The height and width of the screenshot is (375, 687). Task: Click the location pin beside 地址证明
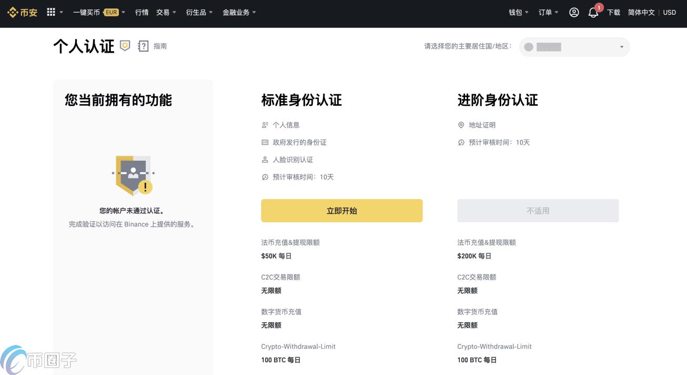click(461, 125)
